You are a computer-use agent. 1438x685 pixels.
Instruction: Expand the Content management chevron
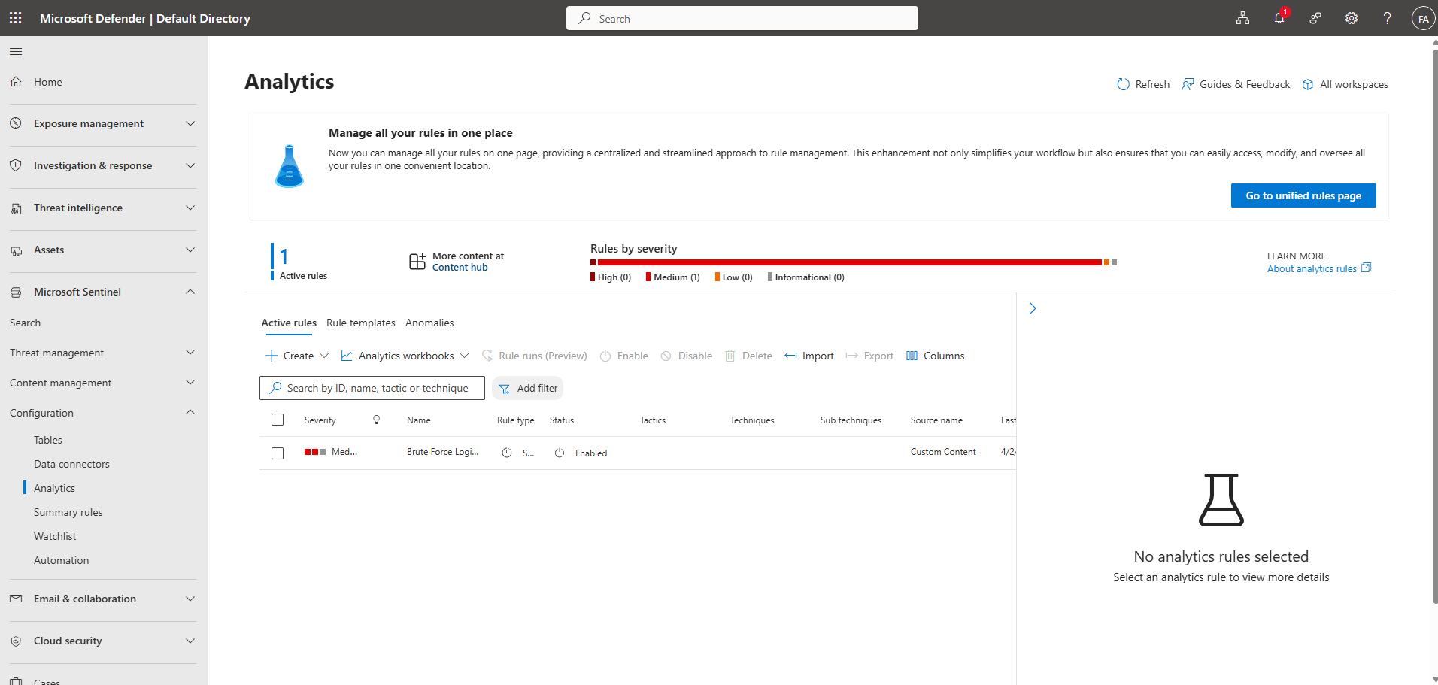[190, 382]
